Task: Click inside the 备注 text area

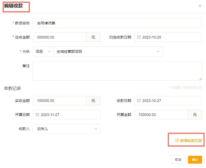Action: (117, 71)
